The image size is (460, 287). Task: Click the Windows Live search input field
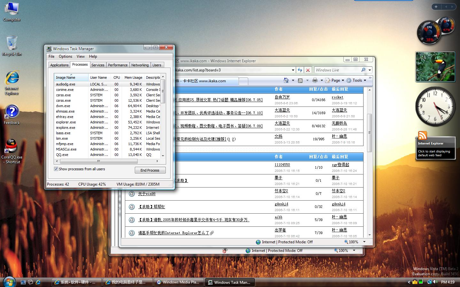coord(337,70)
